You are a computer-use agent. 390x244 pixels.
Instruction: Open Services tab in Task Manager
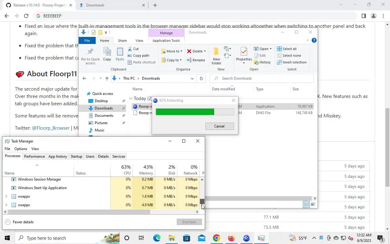coord(119,156)
